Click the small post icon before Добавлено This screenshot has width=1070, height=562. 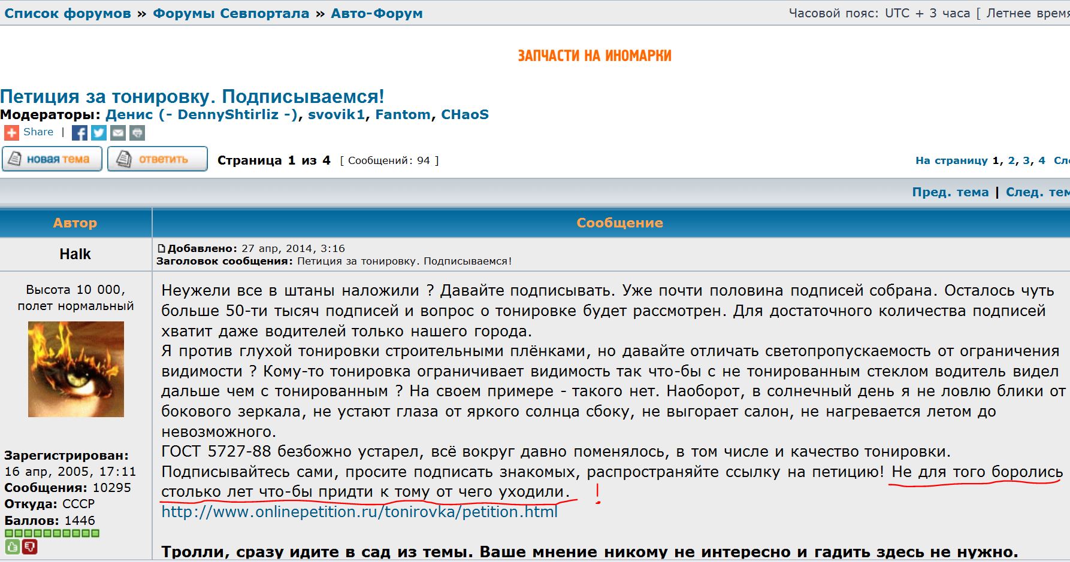click(161, 248)
